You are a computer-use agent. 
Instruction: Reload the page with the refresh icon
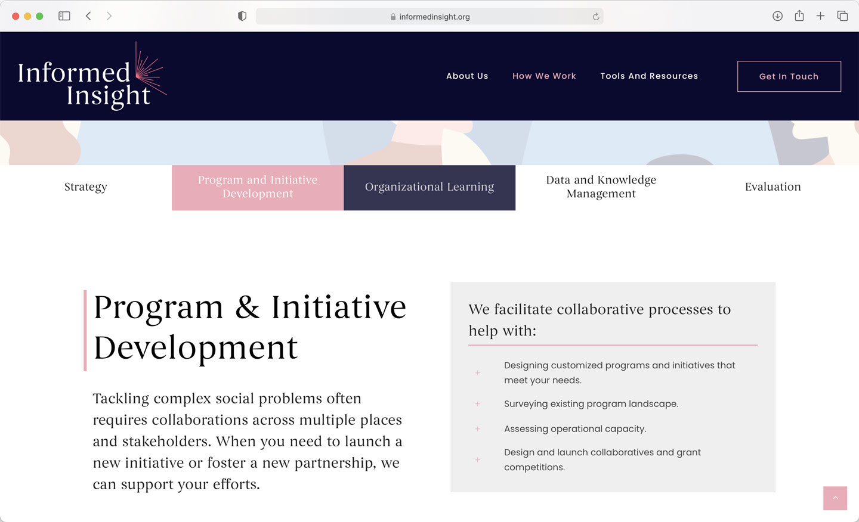point(595,17)
